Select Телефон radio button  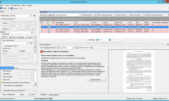(x=18, y=51)
